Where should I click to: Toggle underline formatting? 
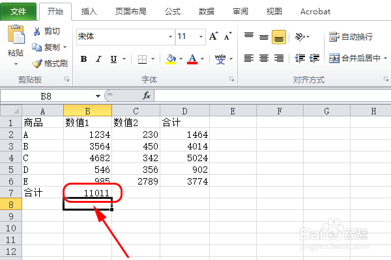[x=113, y=59]
